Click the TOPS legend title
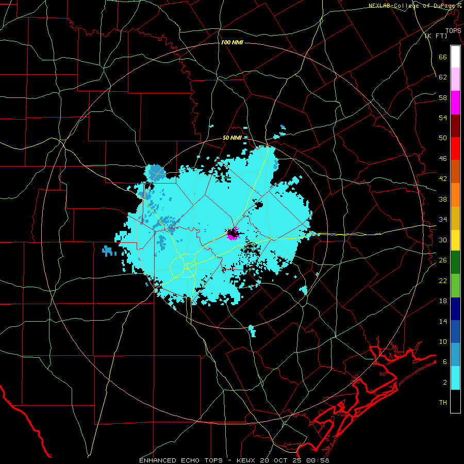Viewport: 464px width, 464px height. click(453, 30)
